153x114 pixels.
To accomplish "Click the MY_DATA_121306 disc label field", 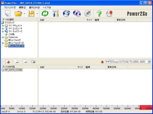I will pos(14,70).
